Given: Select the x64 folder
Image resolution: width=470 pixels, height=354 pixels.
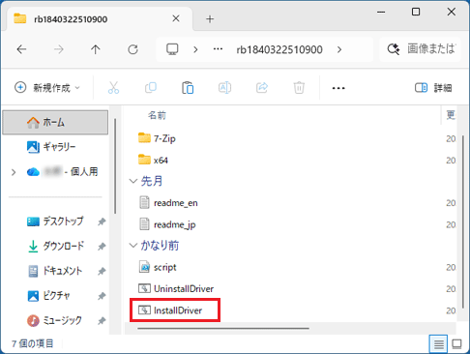Looking at the screenshot, I should (153, 161).
